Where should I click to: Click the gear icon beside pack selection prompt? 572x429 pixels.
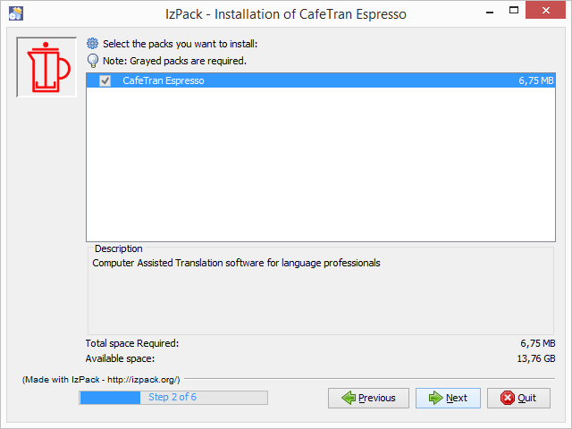pos(92,44)
